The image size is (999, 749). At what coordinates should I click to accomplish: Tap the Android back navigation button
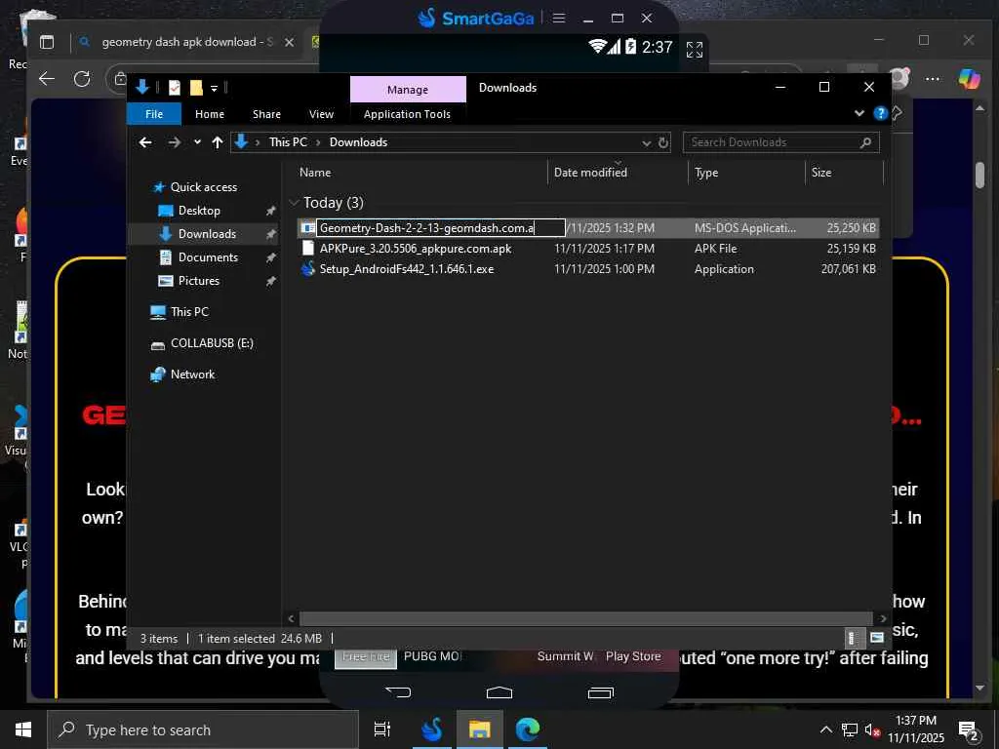[x=398, y=691]
